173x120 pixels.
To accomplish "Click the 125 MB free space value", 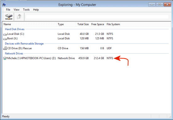I will point(99,38).
